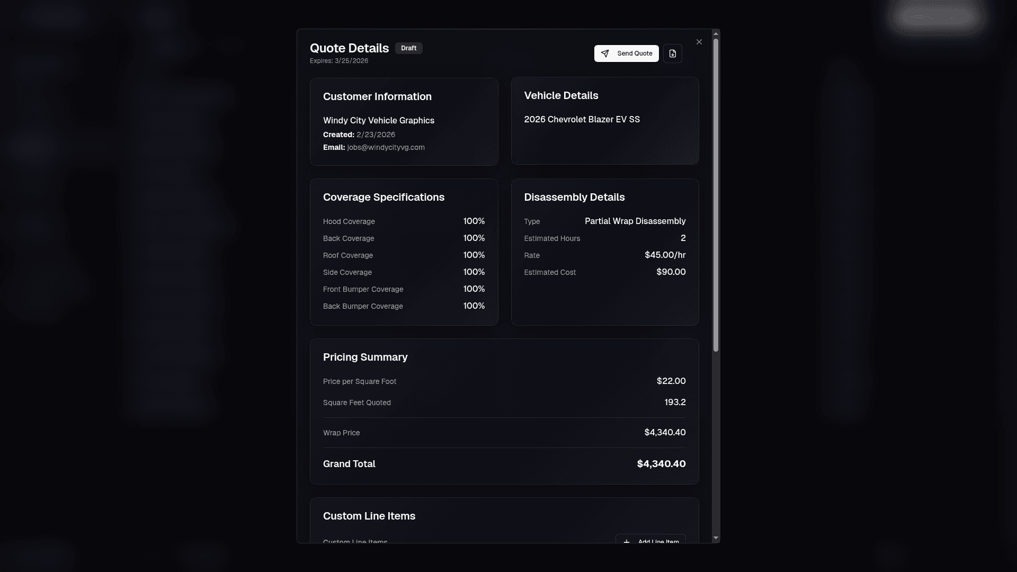
Task: Click the Draft status badge
Action: click(408, 48)
